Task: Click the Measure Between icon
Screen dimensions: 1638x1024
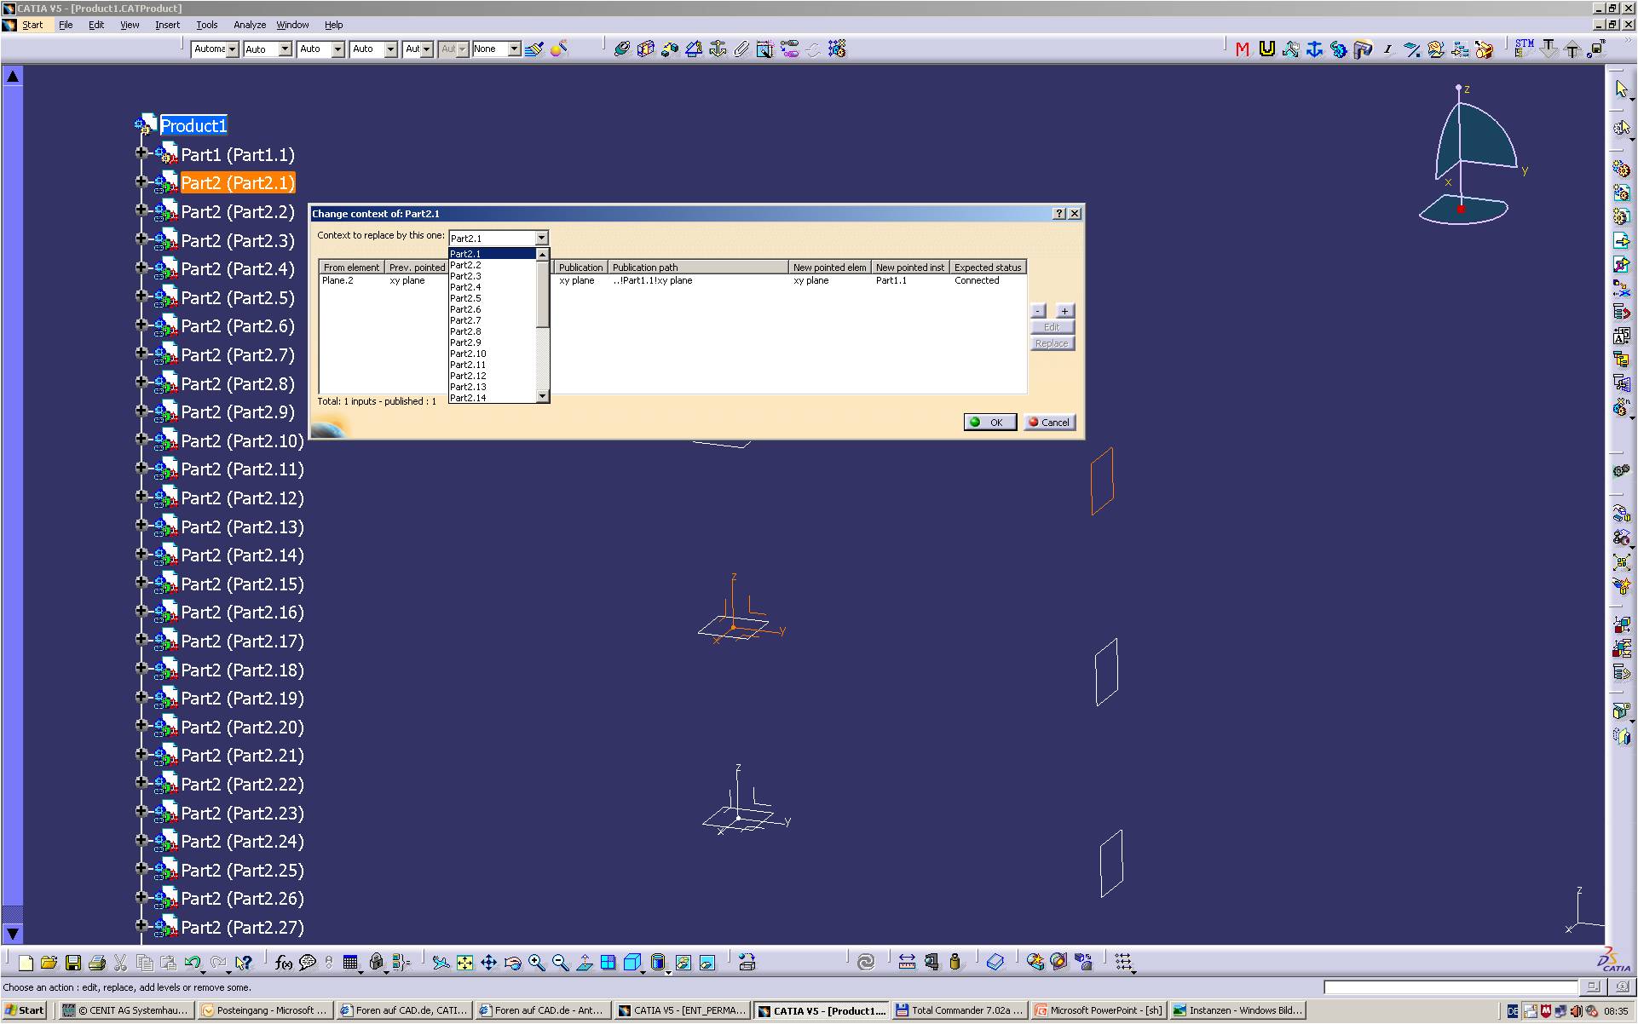Action: tap(907, 963)
